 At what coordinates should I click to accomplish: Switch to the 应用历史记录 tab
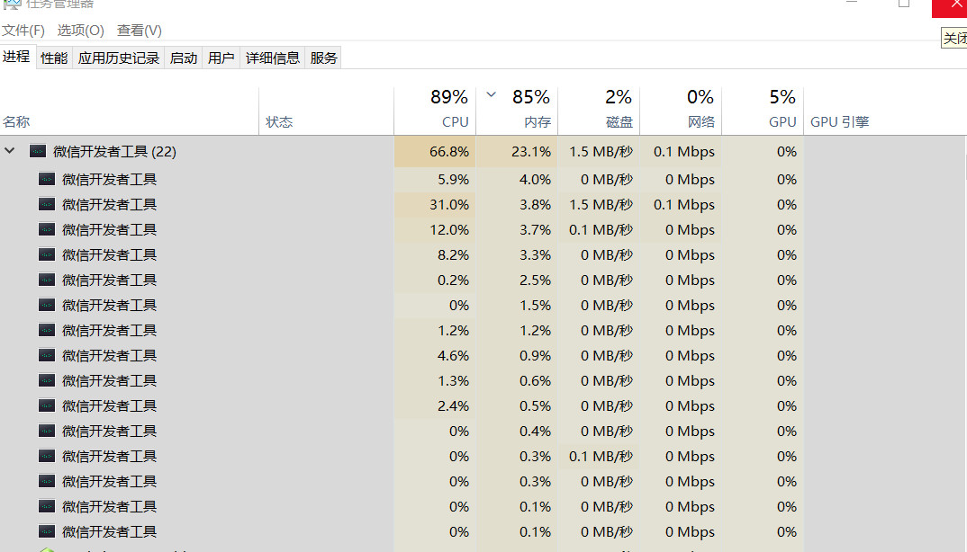tap(119, 58)
